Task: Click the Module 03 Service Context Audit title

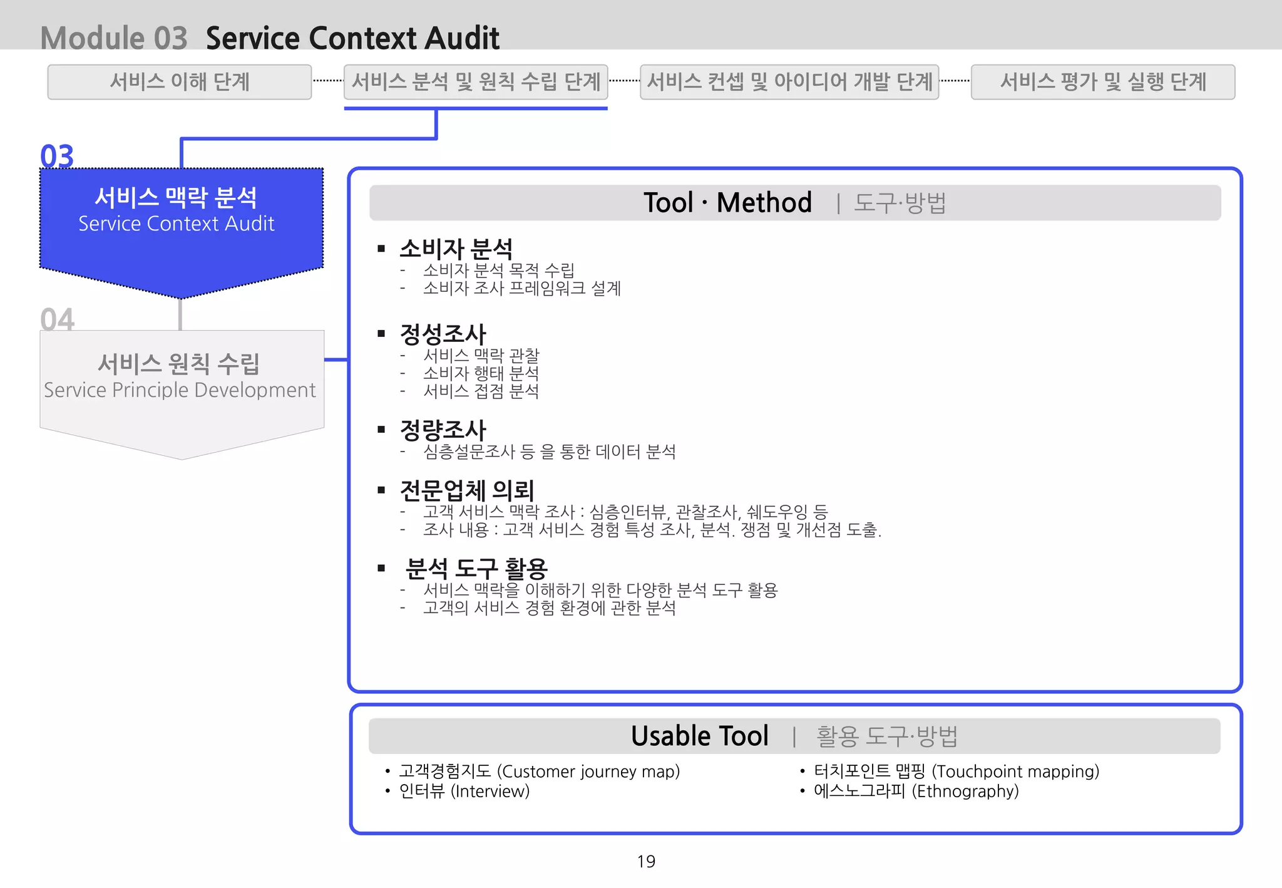Action: point(270,38)
